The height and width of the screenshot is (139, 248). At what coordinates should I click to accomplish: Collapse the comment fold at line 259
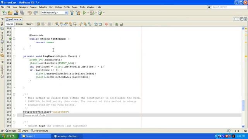(x=14, y=122)
